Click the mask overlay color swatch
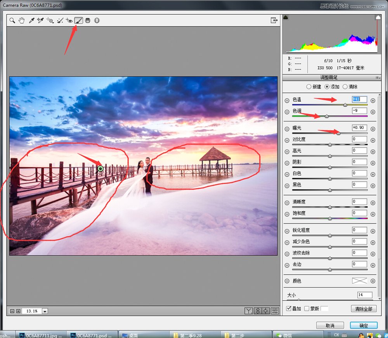 [324, 308]
